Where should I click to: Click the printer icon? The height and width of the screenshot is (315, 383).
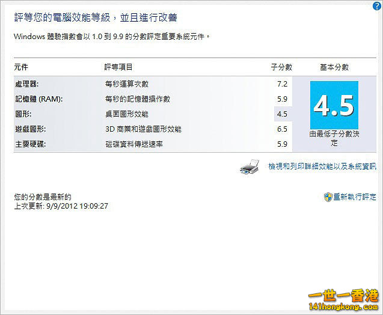pyautogui.click(x=250, y=167)
